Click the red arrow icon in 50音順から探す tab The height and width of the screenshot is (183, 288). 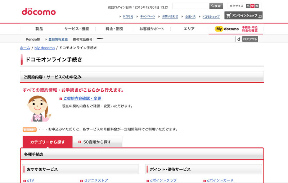pyautogui.click(x=80, y=142)
